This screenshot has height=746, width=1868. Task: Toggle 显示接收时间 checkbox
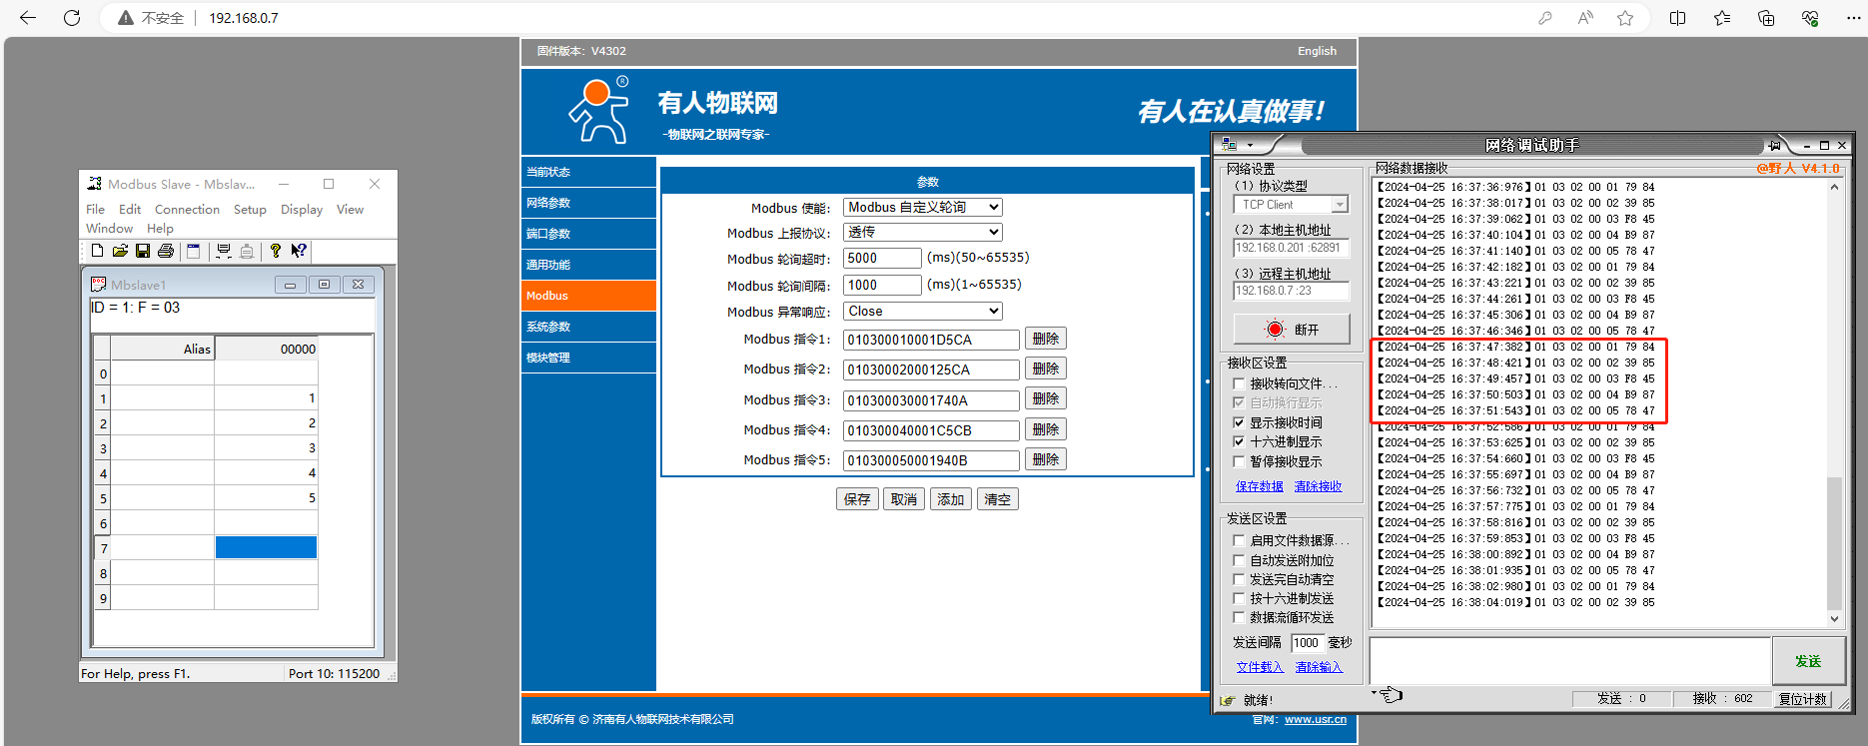pyautogui.click(x=1240, y=422)
